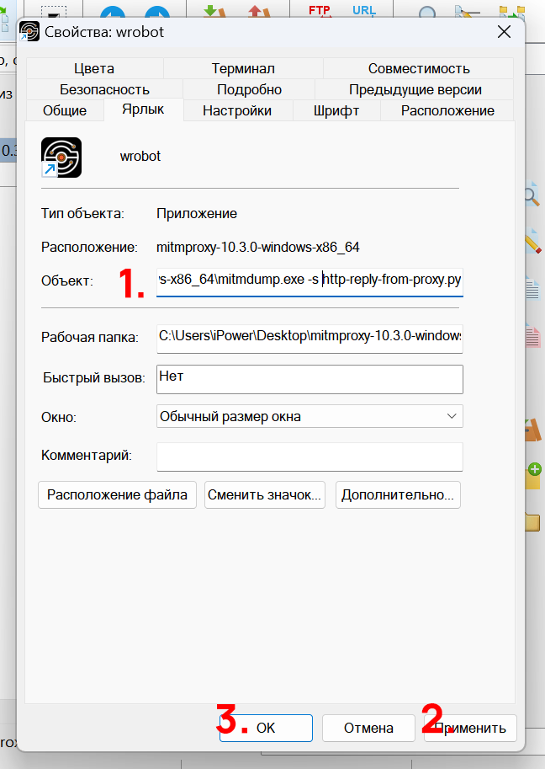Confirm with the OK button
Screen dimensions: 545x769
tap(266, 728)
